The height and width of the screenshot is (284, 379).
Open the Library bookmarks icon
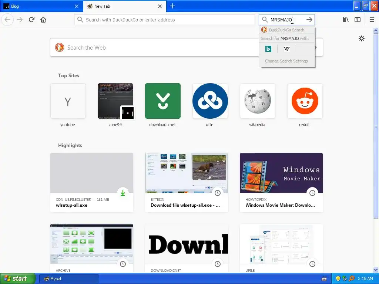346,20
